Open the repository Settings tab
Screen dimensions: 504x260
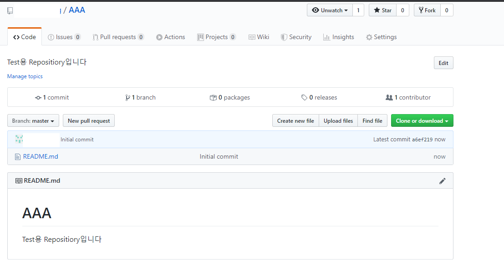(381, 37)
